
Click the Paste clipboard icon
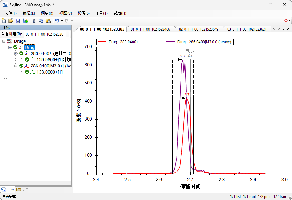coord(48,21)
